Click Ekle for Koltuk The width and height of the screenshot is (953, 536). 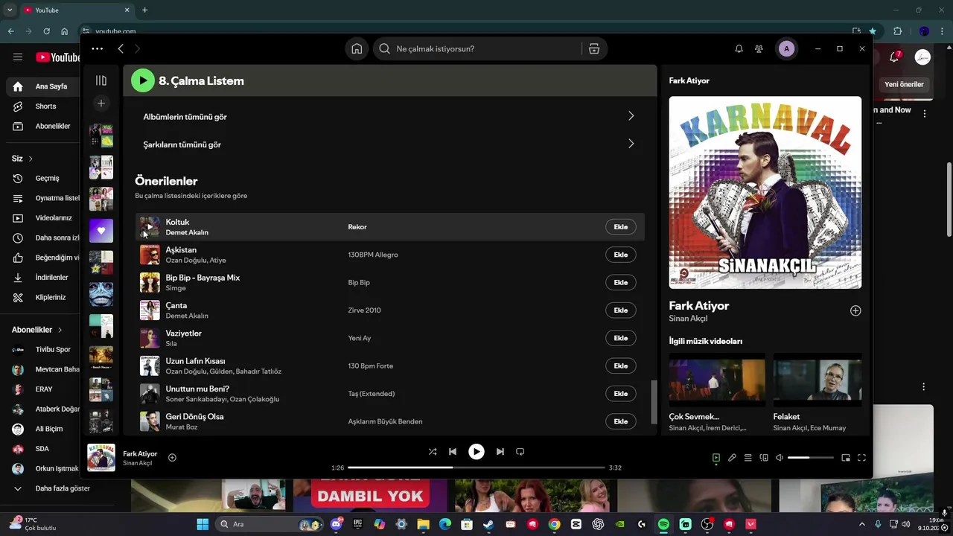(621, 227)
